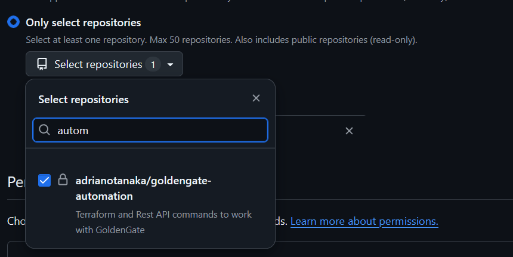The width and height of the screenshot is (513, 257).
Task: Toggle the caret arrow on Select repositories button
Action: 170,65
